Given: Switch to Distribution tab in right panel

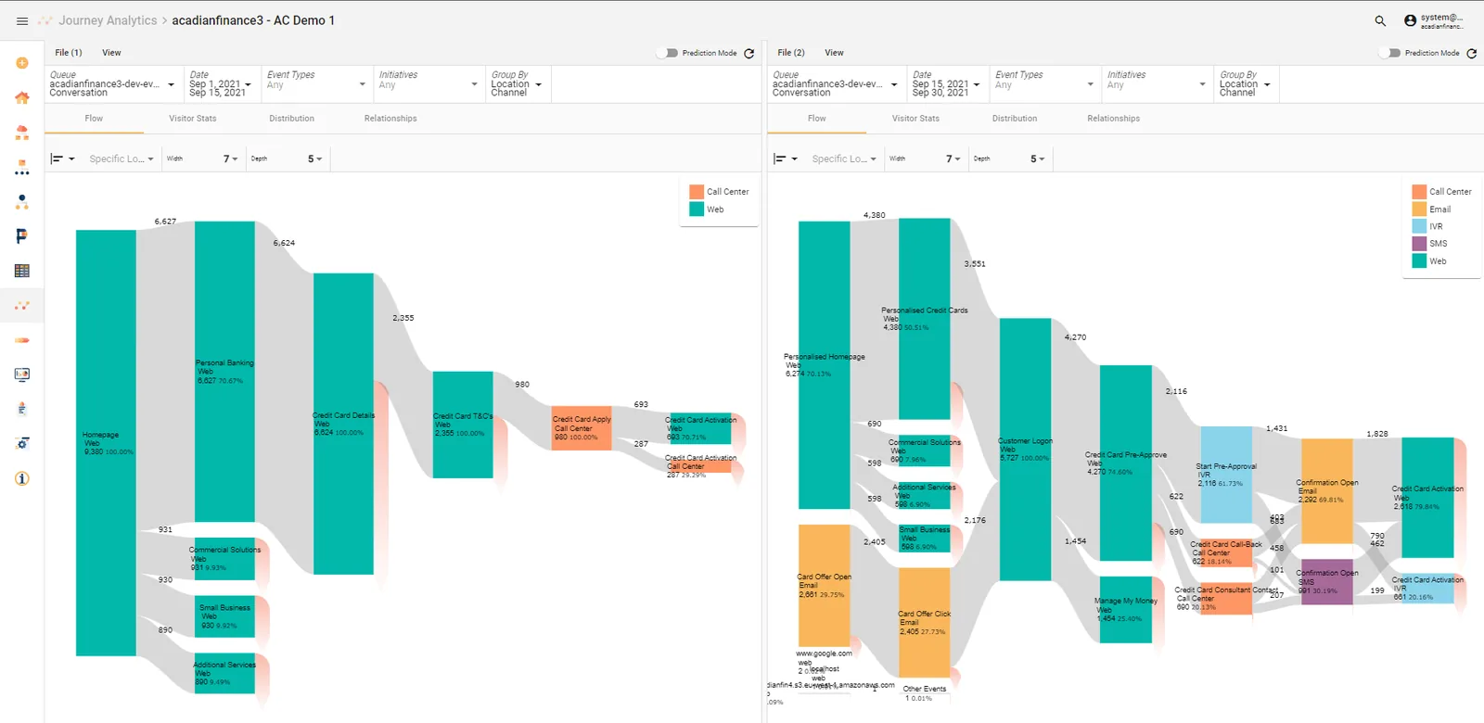Looking at the screenshot, I should [1015, 119].
